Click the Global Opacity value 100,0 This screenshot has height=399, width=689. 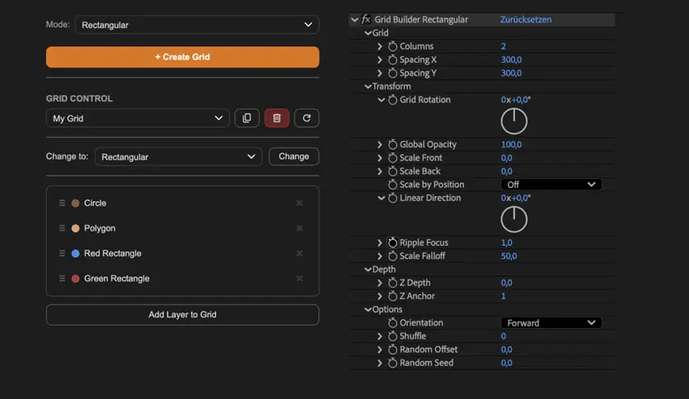[512, 144]
